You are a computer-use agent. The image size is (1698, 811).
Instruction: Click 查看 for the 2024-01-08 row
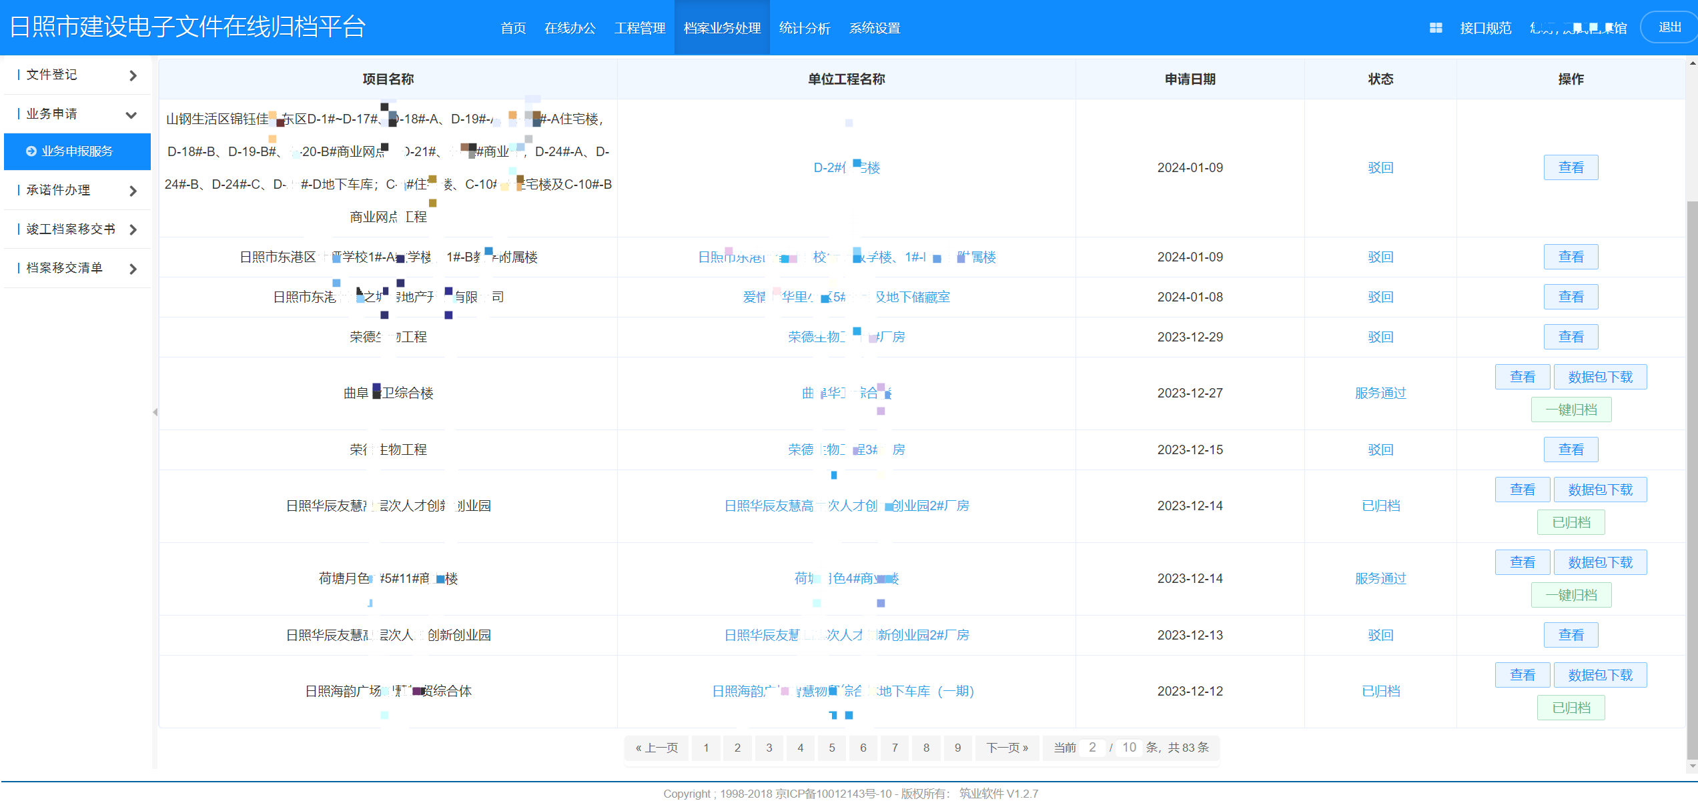[1571, 297]
